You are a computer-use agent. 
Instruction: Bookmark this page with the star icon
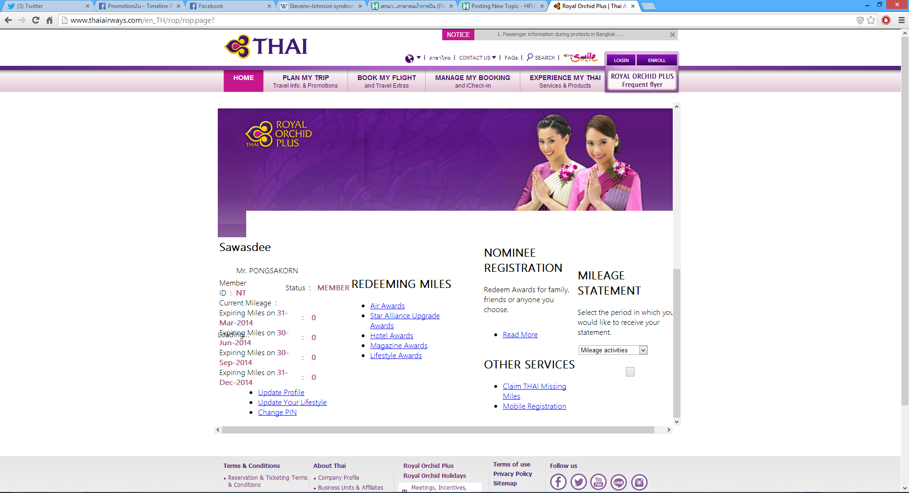(x=871, y=20)
